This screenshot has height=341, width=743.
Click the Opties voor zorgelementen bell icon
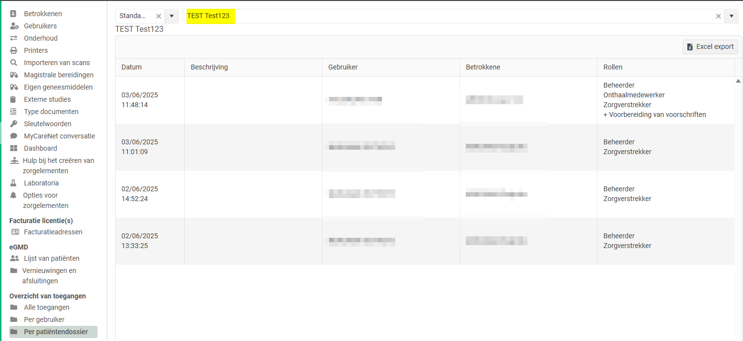13,195
